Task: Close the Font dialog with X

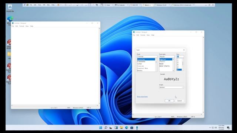Action: coord(184,50)
